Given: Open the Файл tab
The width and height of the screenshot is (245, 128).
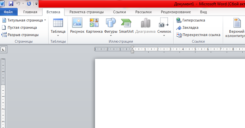Looking at the screenshot, I should click(x=8, y=12).
